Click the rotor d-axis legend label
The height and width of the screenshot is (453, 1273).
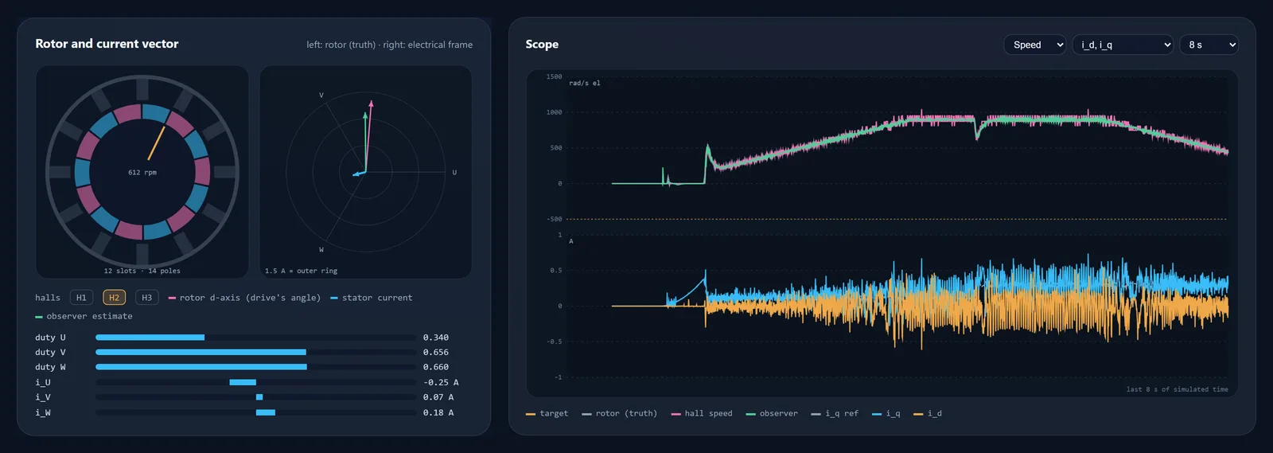click(x=244, y=298)
